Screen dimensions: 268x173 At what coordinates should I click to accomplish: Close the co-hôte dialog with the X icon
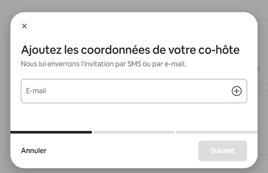pos(24,26)
